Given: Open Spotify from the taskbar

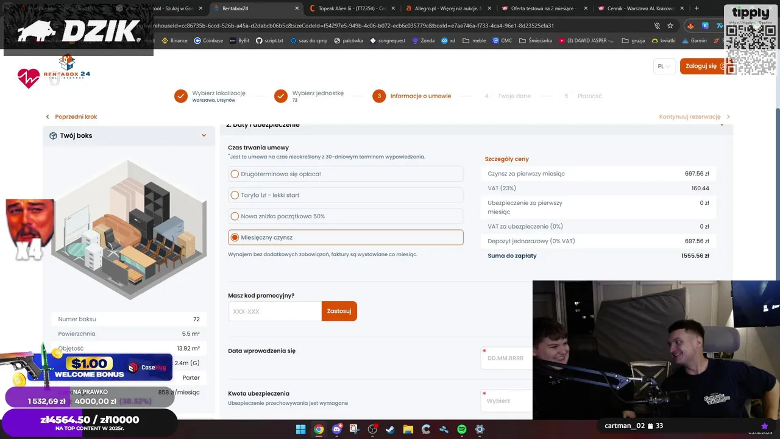Looking at the screenshot, I should point(462,429).
